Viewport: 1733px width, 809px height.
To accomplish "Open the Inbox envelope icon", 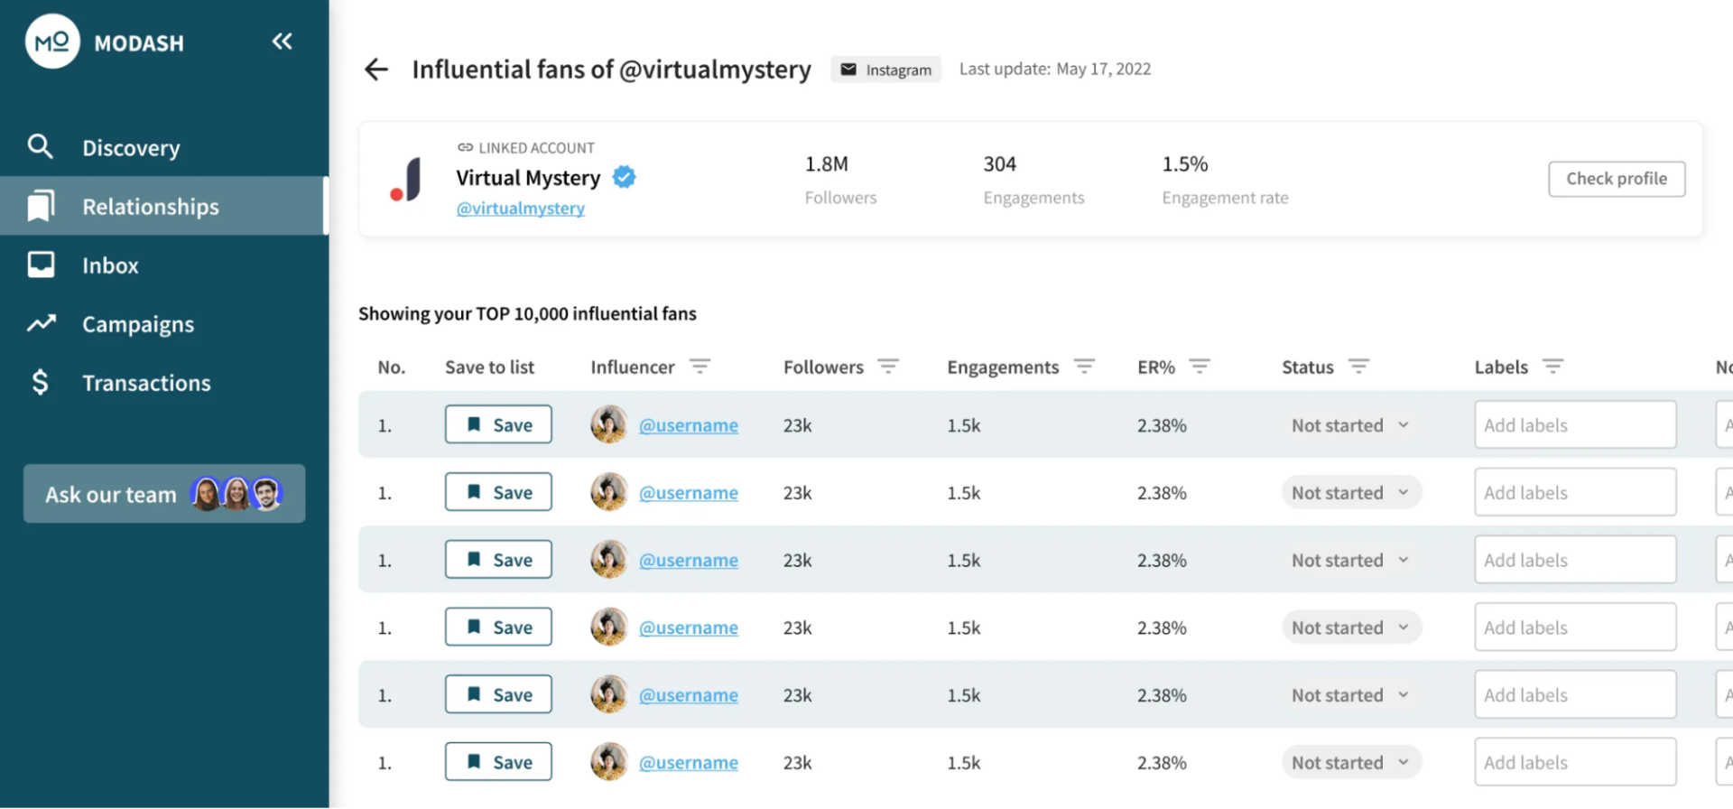I will (41, 264).
